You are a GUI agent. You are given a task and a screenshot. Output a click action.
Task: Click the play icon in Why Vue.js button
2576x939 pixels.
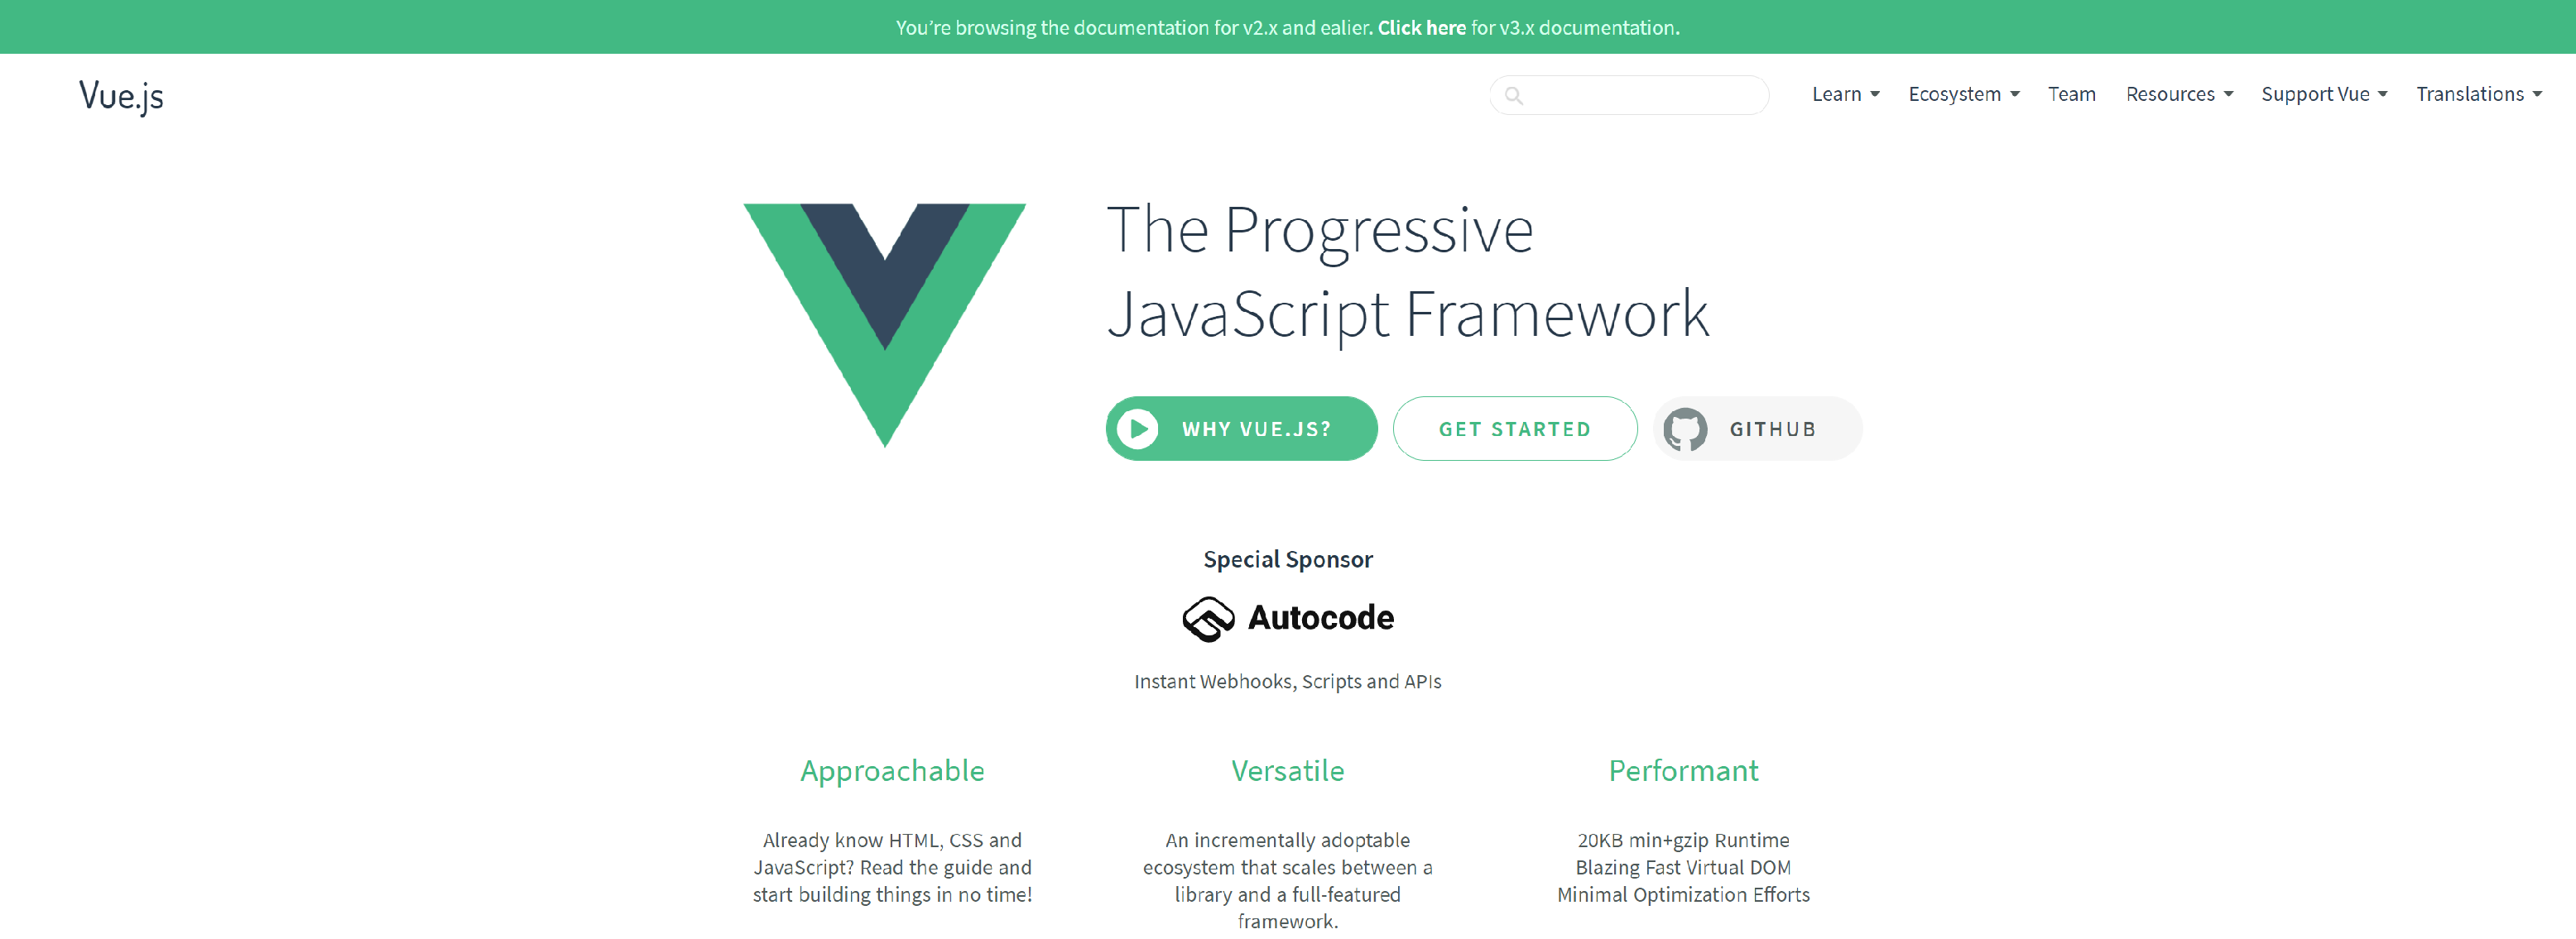click(1138, 429)
